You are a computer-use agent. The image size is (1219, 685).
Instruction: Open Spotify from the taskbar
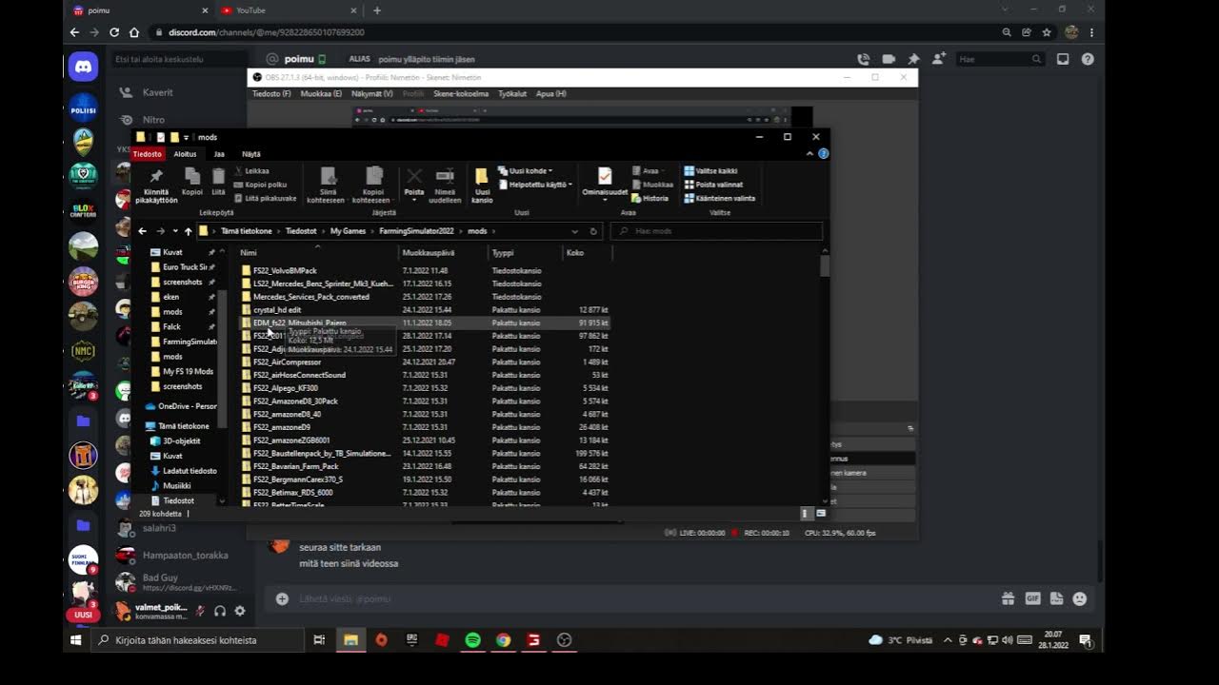[x=472, y=640]
